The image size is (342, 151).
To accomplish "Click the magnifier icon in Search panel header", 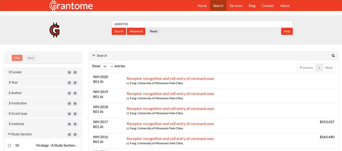I will [333, 56].
